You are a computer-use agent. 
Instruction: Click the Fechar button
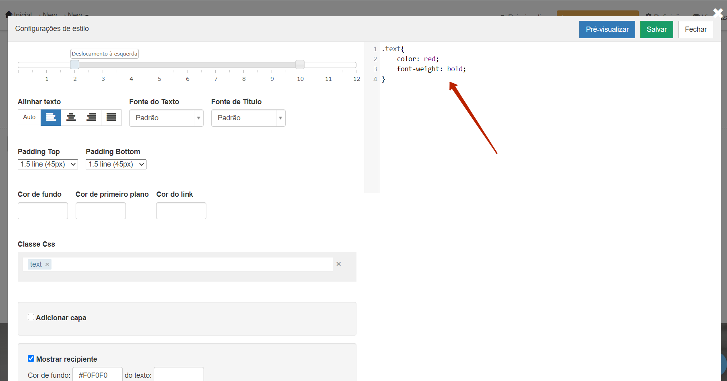coord(695,29)
